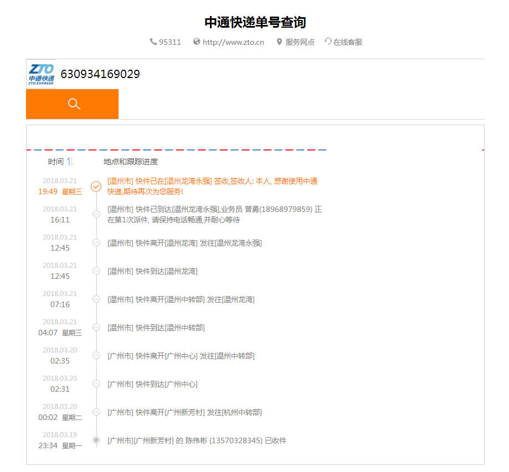Click the orange signed-for status text 签收人: 本人
The width and height of the screenshot is (509, 472).
tap(250, 181)
